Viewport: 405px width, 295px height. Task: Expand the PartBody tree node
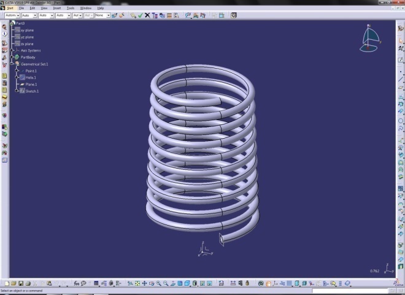[x=12, y=57]
